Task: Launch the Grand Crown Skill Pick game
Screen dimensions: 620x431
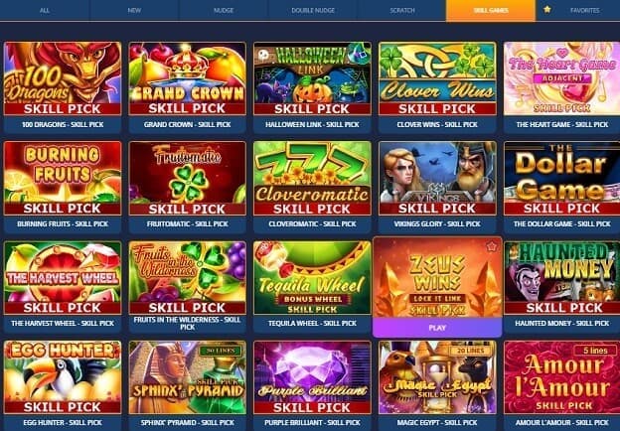Action: pos(188,78)
